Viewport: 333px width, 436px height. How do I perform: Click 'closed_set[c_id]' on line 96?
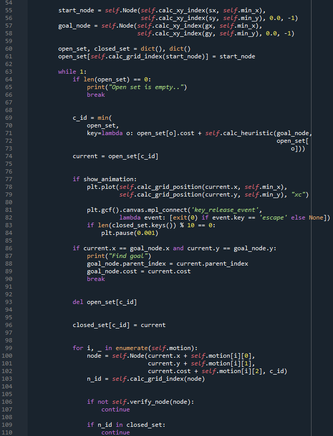[x=101, y=325]
